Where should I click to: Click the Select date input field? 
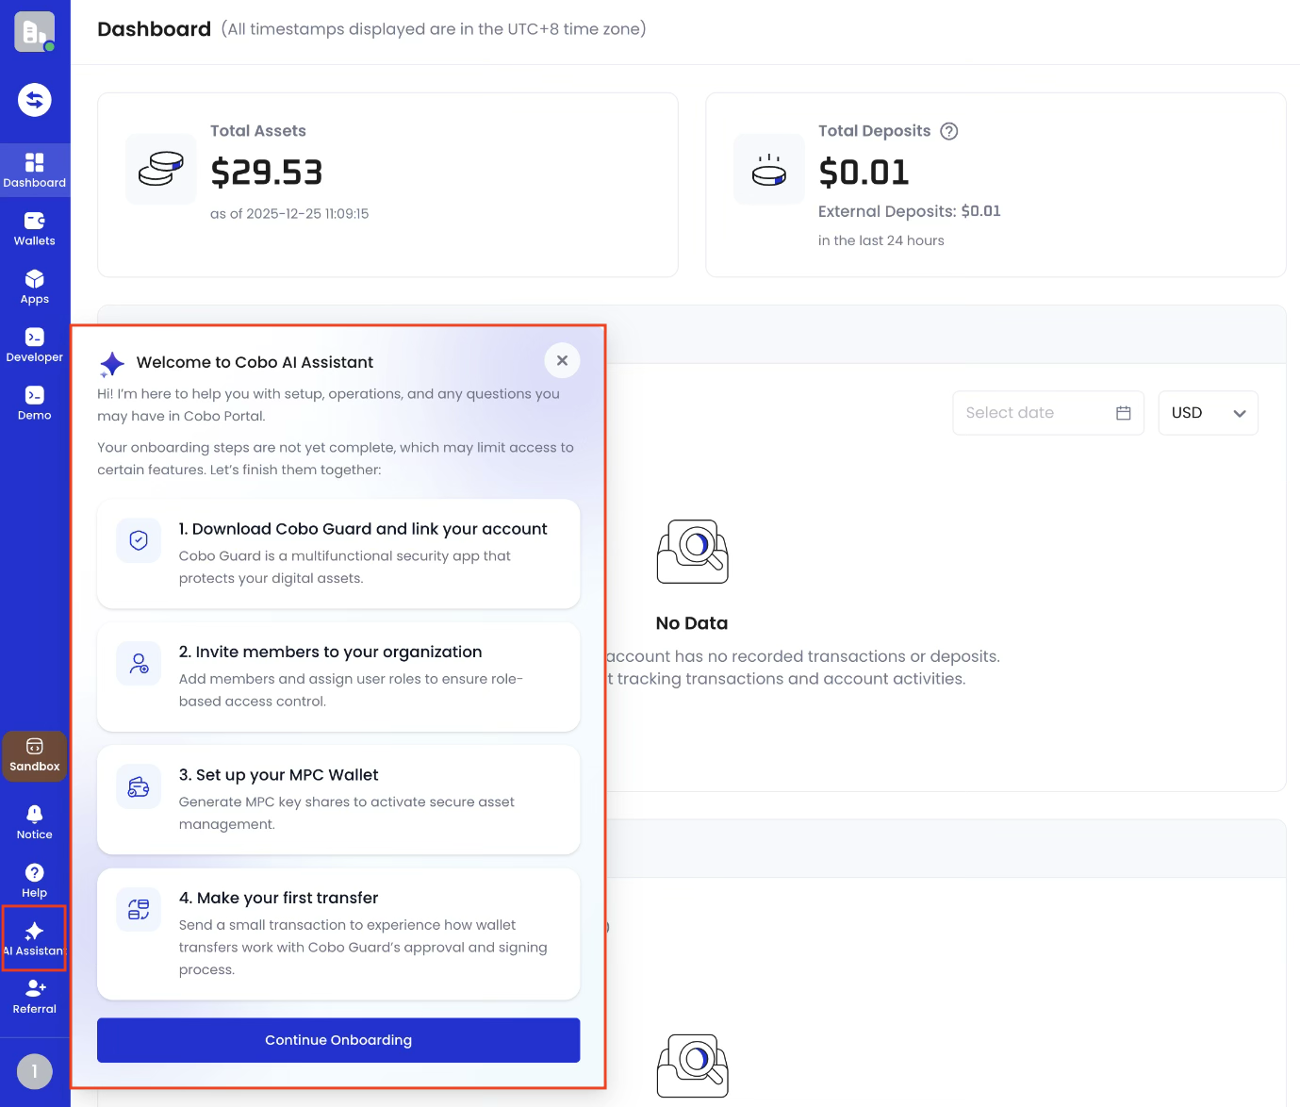click(x=1028, y=412)
